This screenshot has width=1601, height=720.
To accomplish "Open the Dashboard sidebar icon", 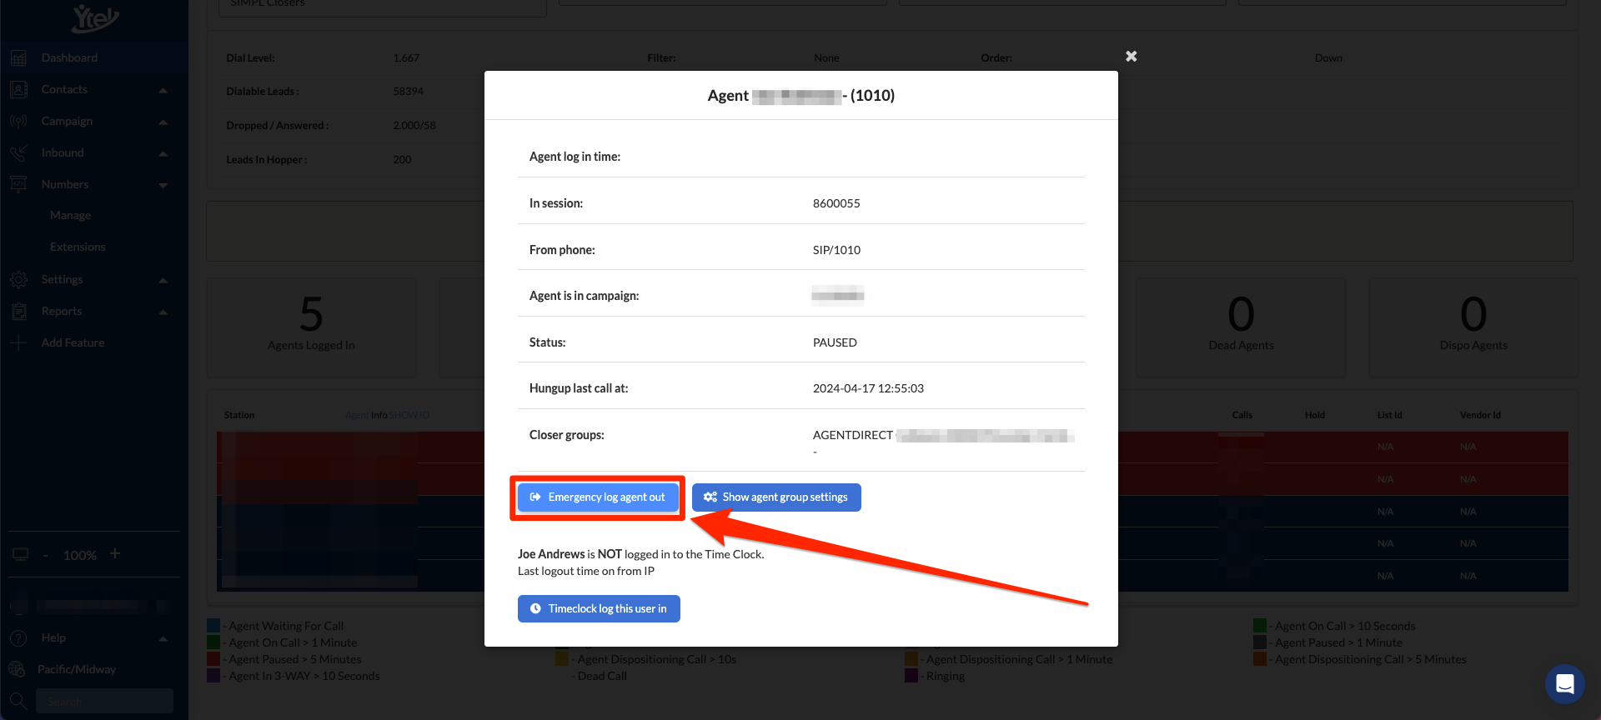I will [18, 58].
